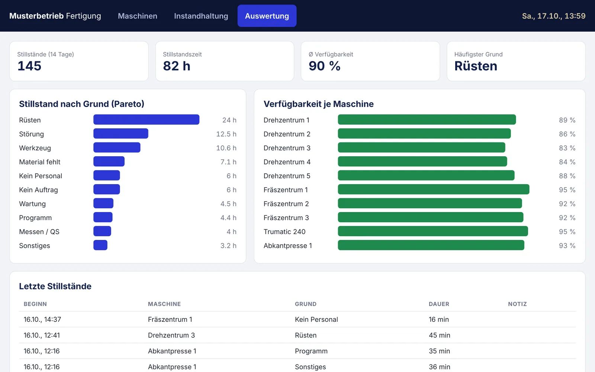Open the Stillstandszeit 82 h card
This screenshot has height=372, width=595.
tap(225, 61)
